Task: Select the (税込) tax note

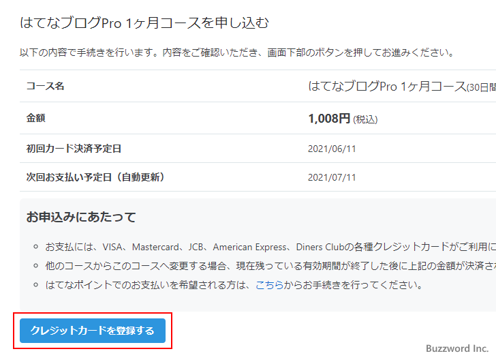Action: [x=365, y=119]
